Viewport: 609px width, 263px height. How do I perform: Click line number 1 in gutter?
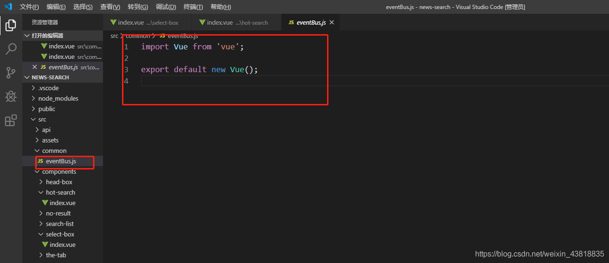[126, 47]
